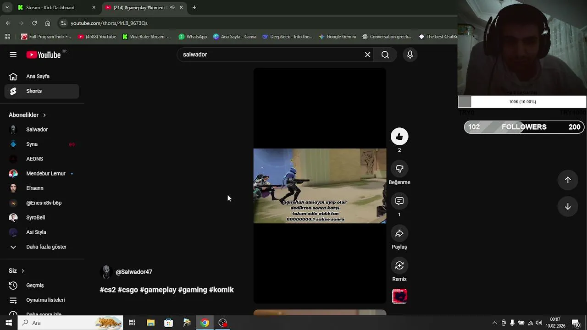
Task: Open WiseRuler Stream bookmark
Action: click(x=146, y=37)
